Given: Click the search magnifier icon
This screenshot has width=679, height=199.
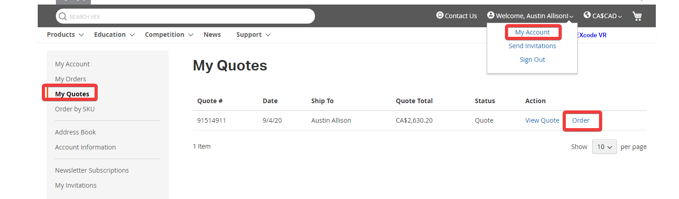Looking at the screenshot, I should (x=63, y=16).
